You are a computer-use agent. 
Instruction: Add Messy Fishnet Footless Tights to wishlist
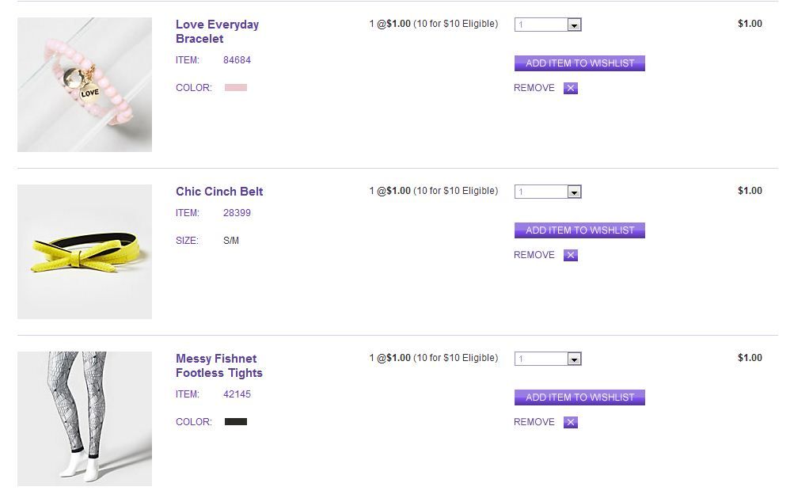pos(579,397)
